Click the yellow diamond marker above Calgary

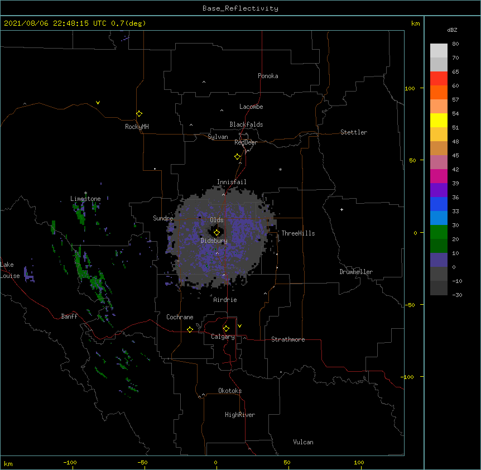(226, 329)
